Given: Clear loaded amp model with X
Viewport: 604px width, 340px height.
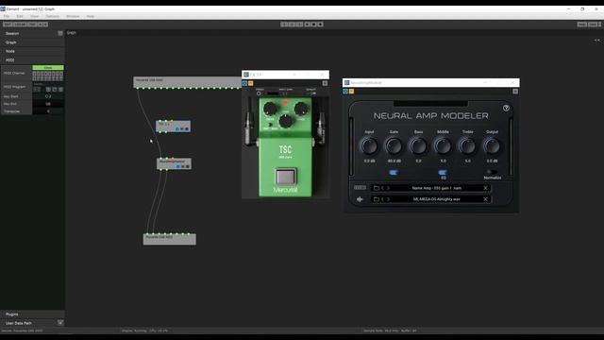Looking at the screenshot, I should tap(485, 188).
